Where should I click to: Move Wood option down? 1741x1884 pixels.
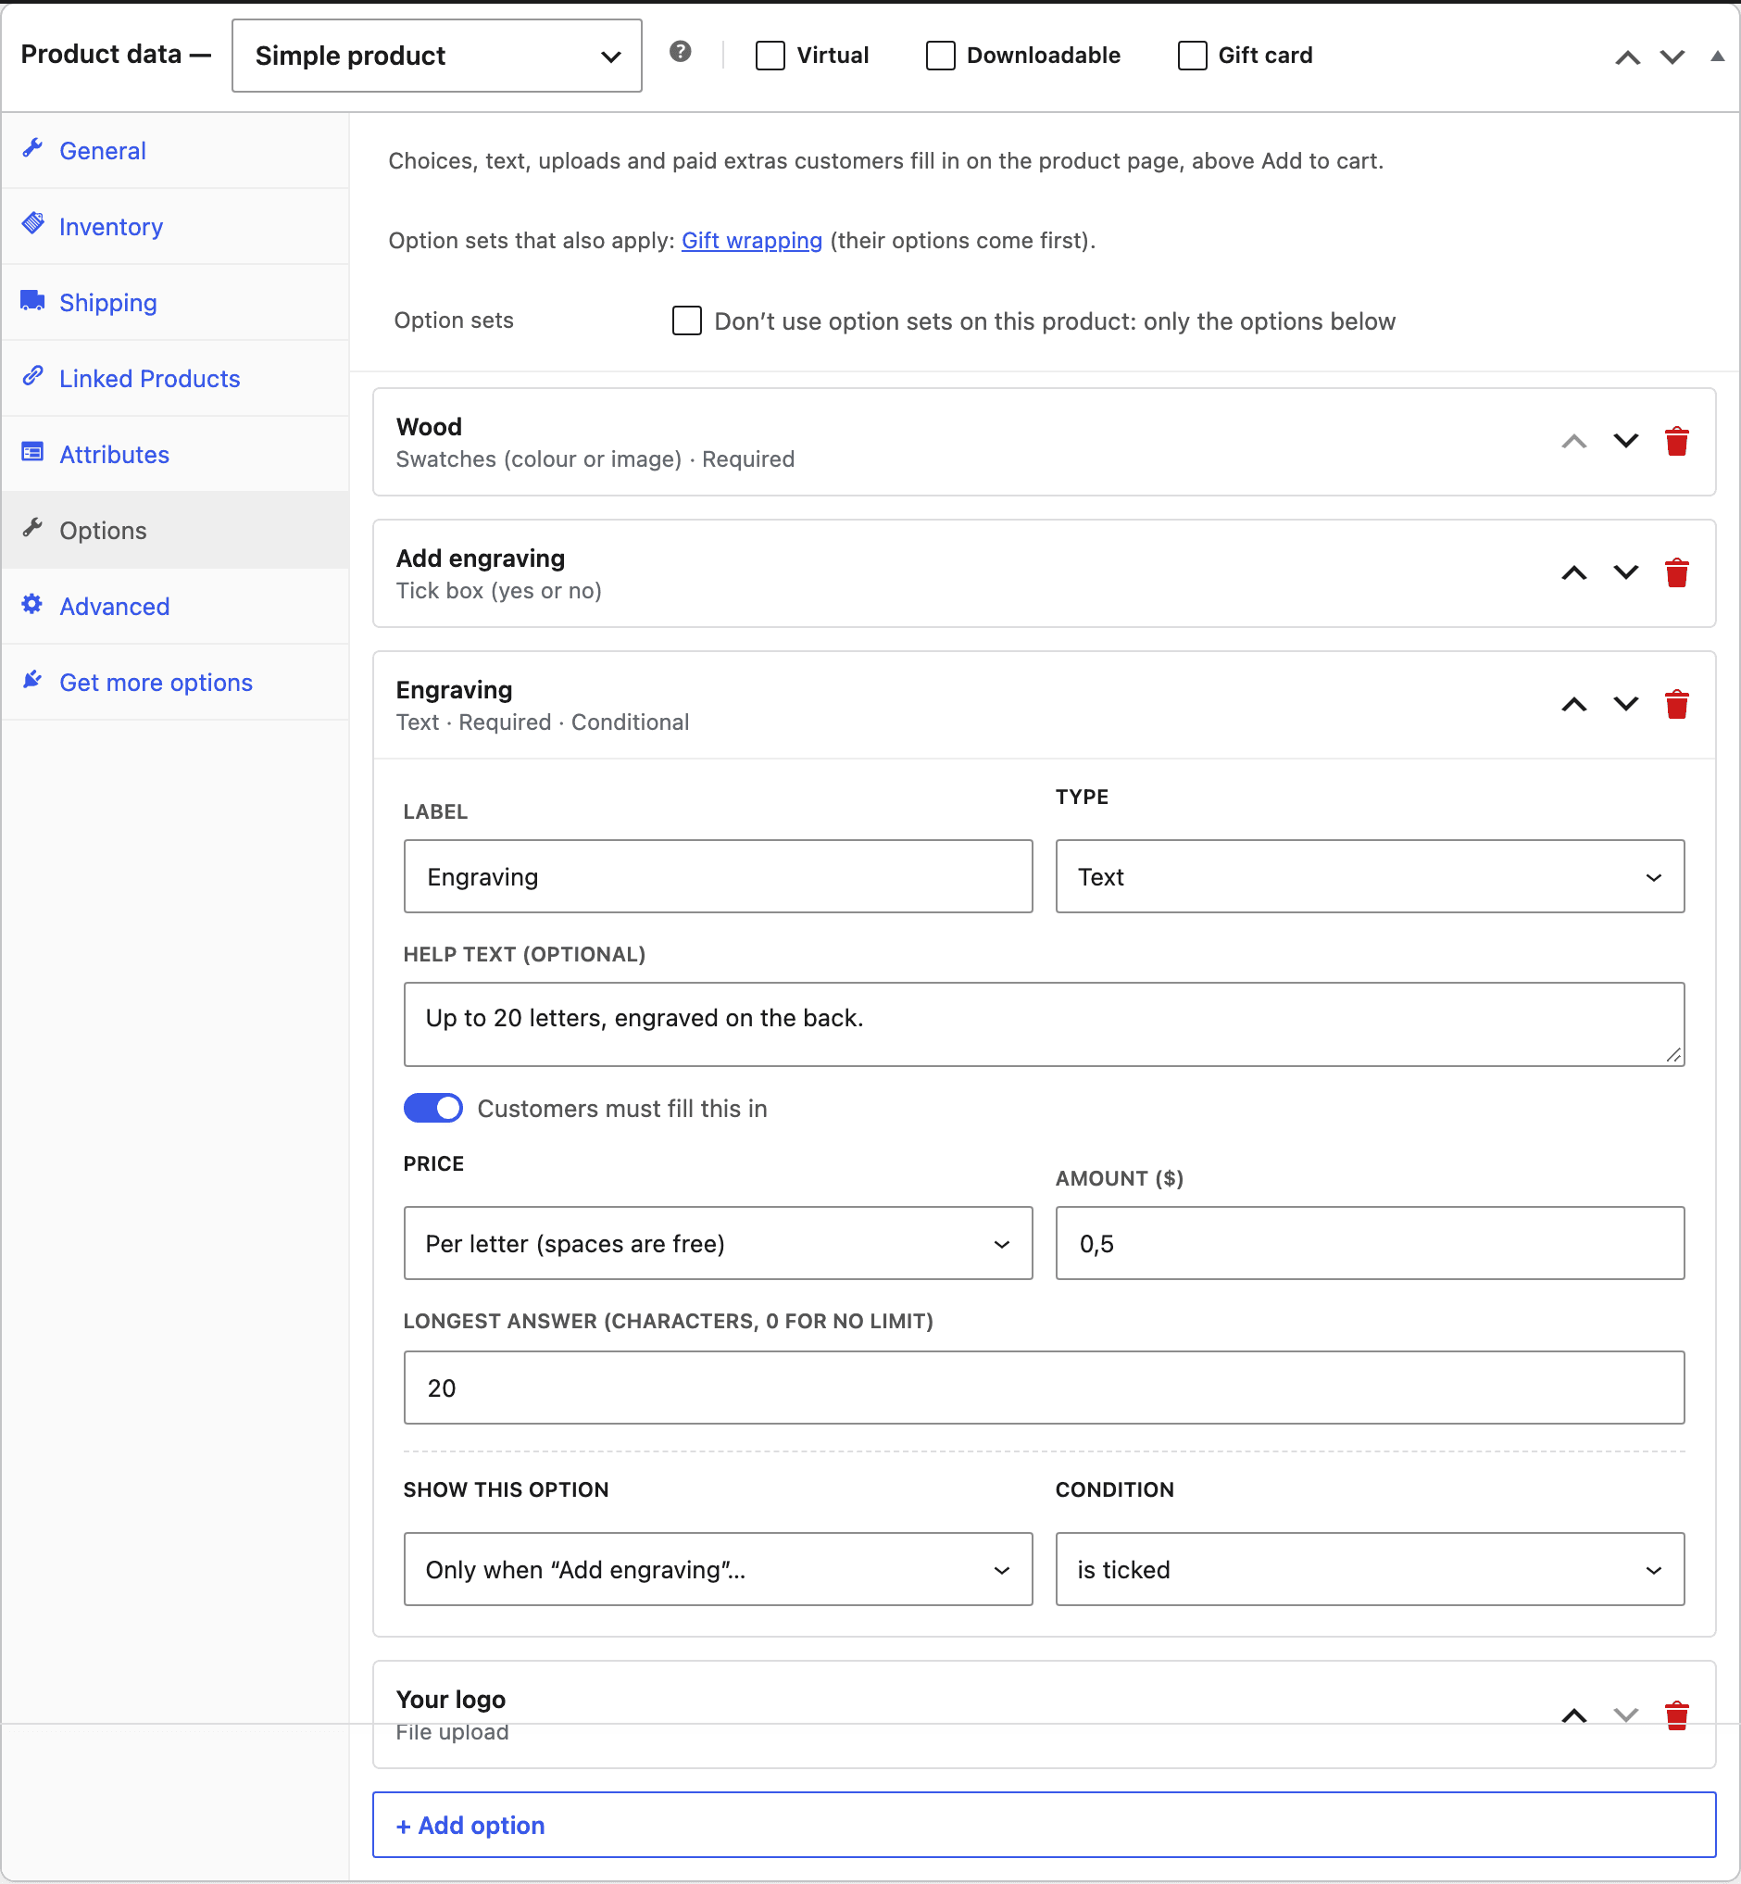[1625, 441]
